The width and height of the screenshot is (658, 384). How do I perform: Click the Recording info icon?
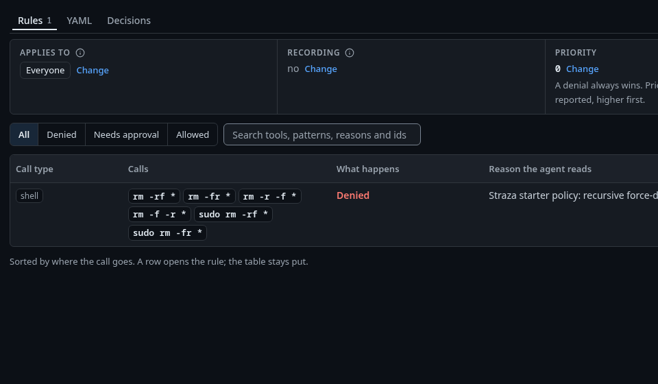click(350, 53)
